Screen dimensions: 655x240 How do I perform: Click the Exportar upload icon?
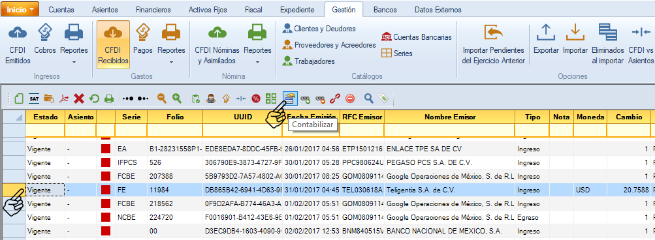(546, 32)
